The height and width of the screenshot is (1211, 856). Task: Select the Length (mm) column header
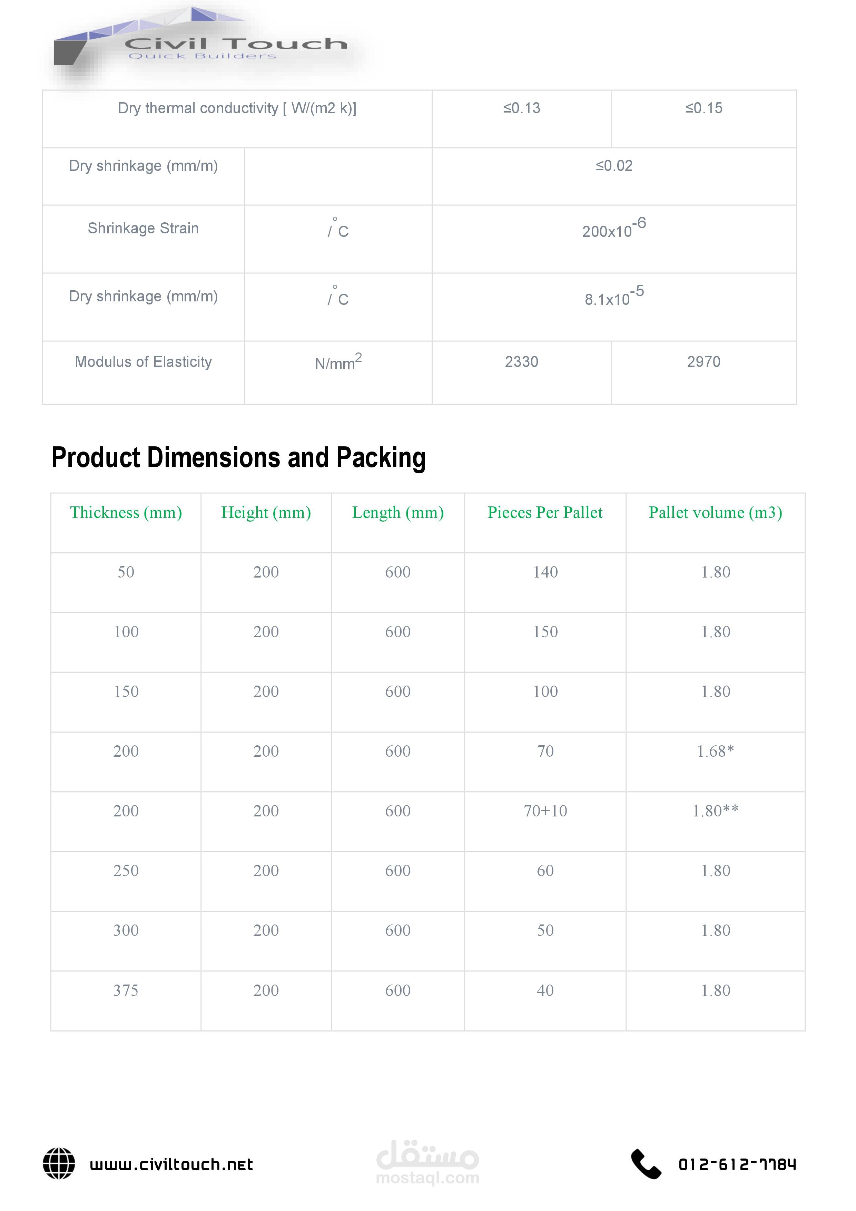point(397,513)
